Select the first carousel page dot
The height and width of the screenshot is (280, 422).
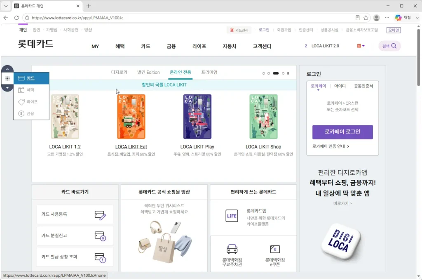[x=264, y=73]
